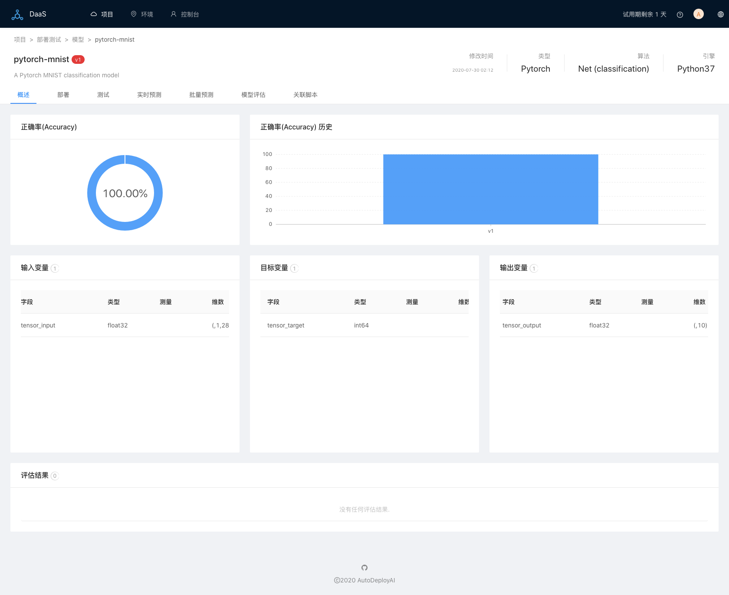
Task: Select the 概述 tab
Action: [23, 95]
